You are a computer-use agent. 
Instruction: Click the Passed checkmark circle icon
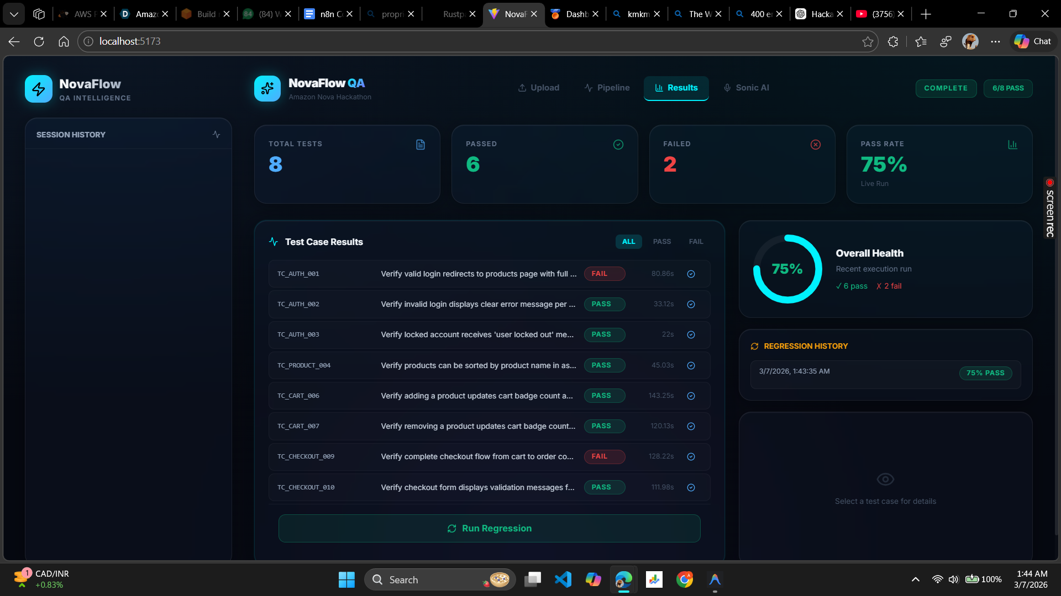point(618,145)
